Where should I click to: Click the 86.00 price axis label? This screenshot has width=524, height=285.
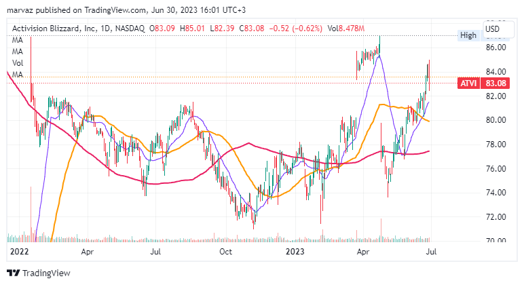[496, 47]
